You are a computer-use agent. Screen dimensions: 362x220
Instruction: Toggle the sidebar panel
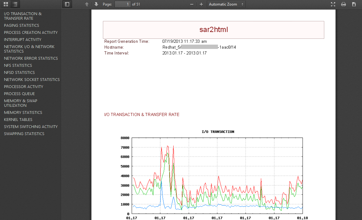(67, 4)
